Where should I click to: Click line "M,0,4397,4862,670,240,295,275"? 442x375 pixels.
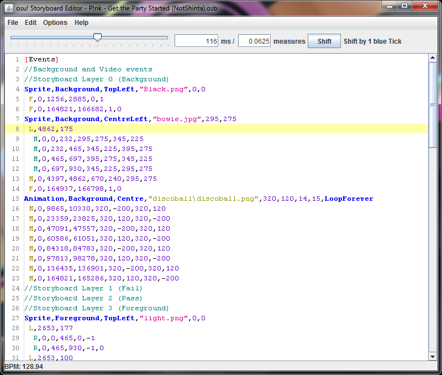click(x=93, y=179)
